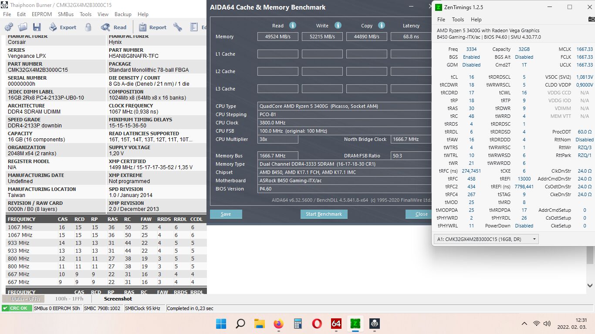Click FCLK value 1667.33 in ZenTimings
The image size is (595, 334).
[585, 57]
